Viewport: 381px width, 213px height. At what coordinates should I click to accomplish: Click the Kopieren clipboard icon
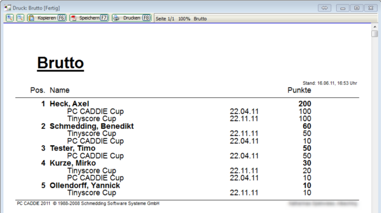(32, 18)
